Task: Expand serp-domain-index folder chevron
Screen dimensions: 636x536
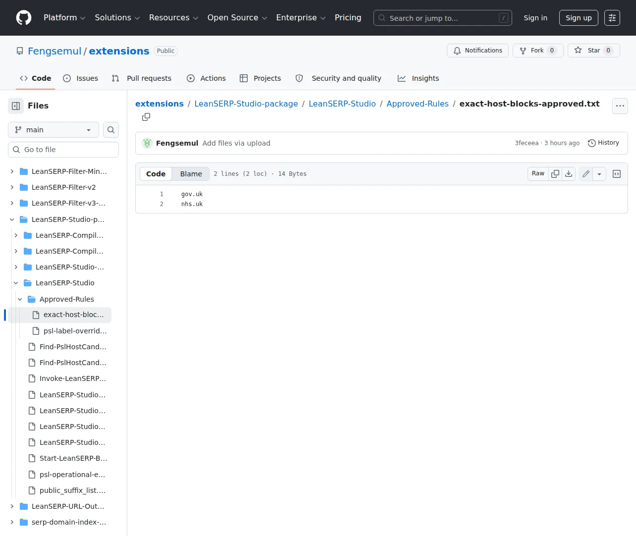Action: point(12,522)
